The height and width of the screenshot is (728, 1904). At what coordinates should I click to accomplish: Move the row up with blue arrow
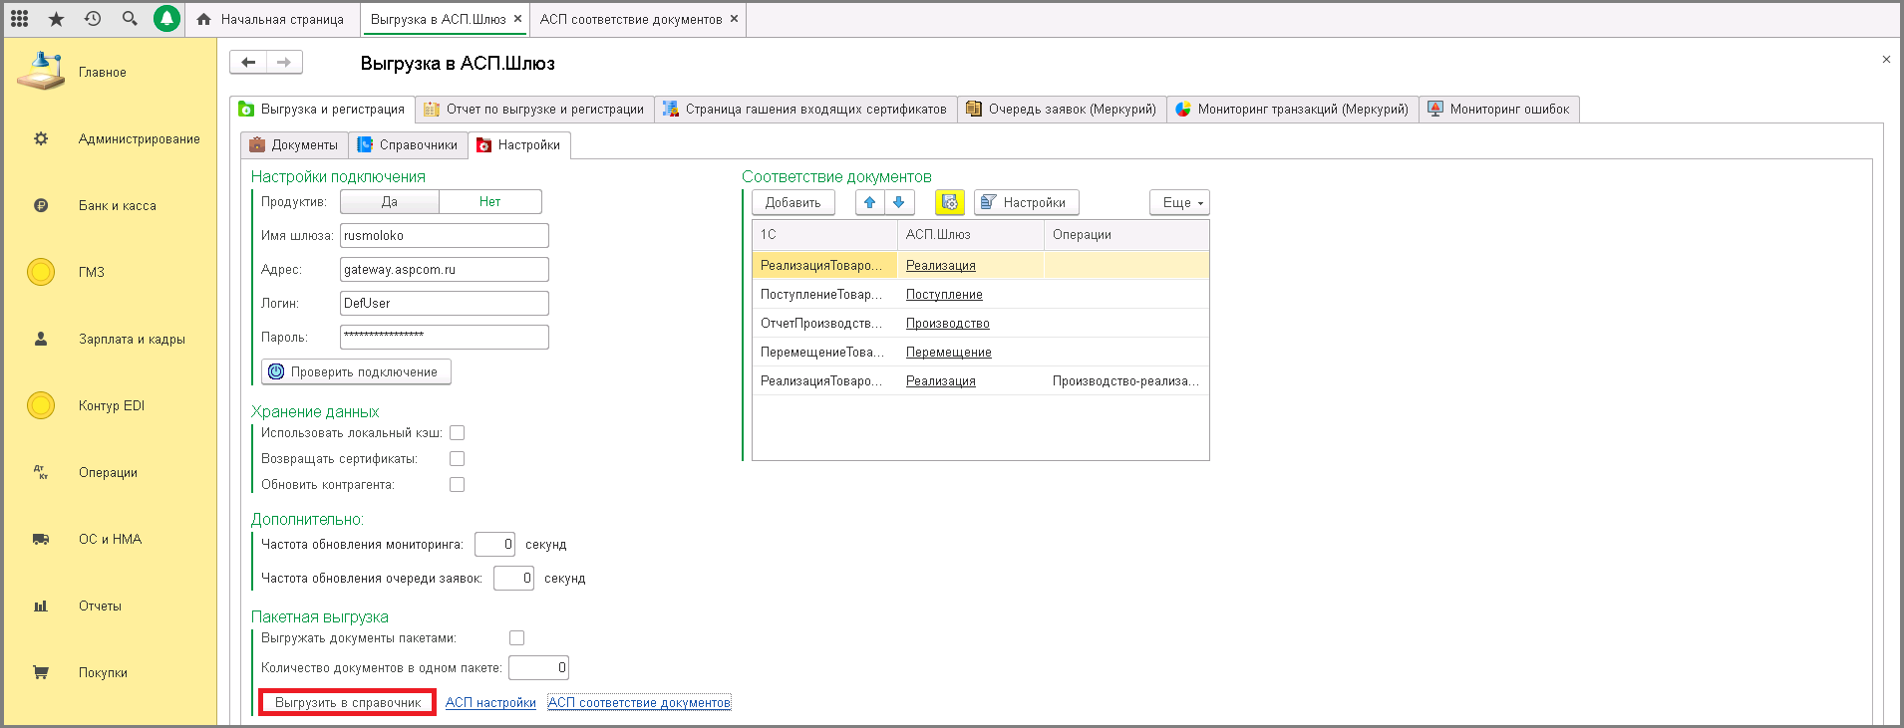tap(870, 203)
